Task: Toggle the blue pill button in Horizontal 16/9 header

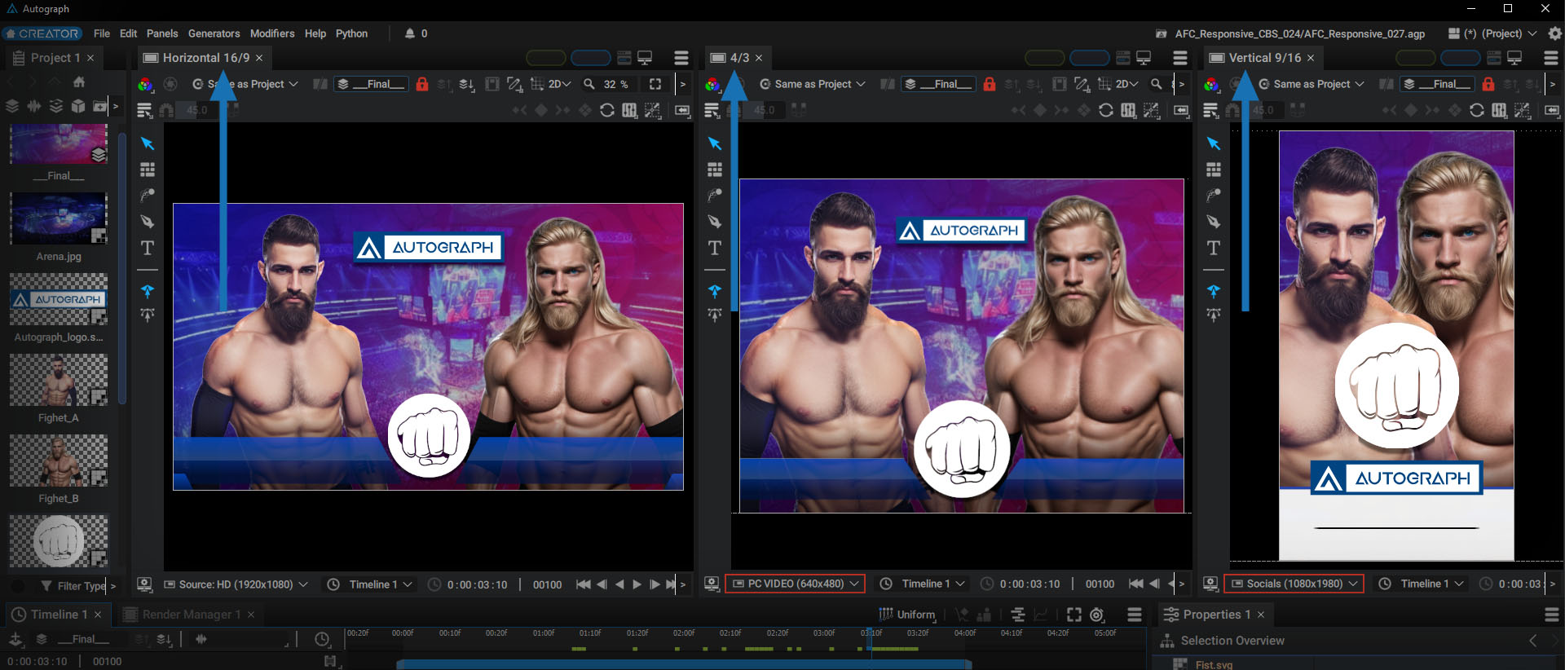Action: click(x=591, y=58)
